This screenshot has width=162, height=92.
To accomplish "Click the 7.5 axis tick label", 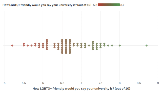I will point(100,83).
